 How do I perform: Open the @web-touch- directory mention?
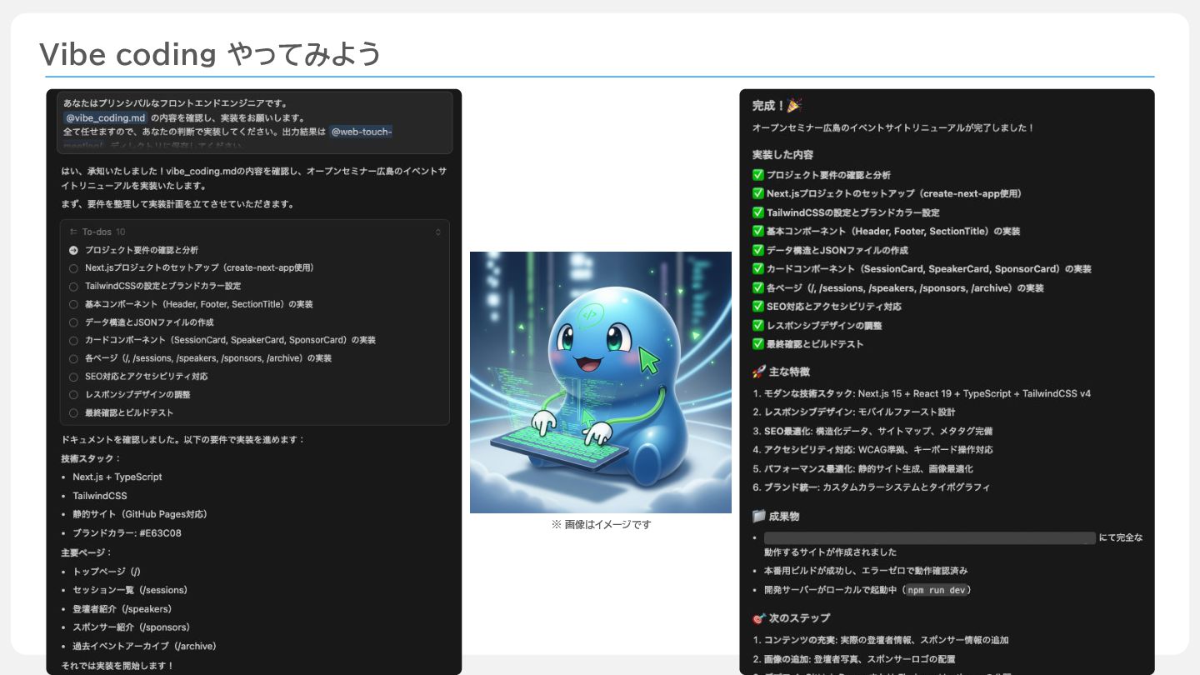click(x=361, y=132)
